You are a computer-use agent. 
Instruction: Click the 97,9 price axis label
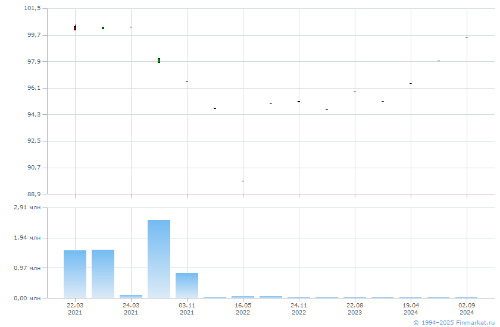tap(34, 61)
